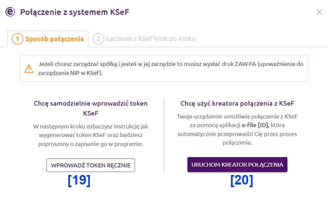The width and height of the screenshot is (328, 203).
Task: Click the bold e-file [ID] text
Action: [256, 125]
